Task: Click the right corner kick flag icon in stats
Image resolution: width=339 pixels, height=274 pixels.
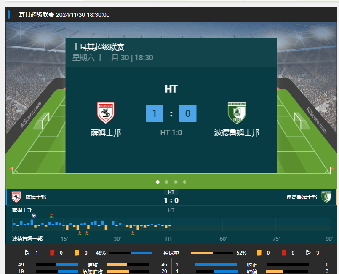Action: (309, 253)
